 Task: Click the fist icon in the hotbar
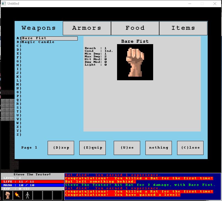pyautogui.click(x=8, y=195)
